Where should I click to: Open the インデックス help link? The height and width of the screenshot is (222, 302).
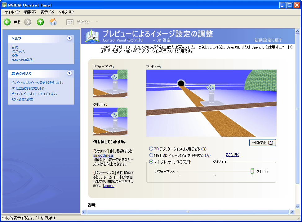[18, 51]
